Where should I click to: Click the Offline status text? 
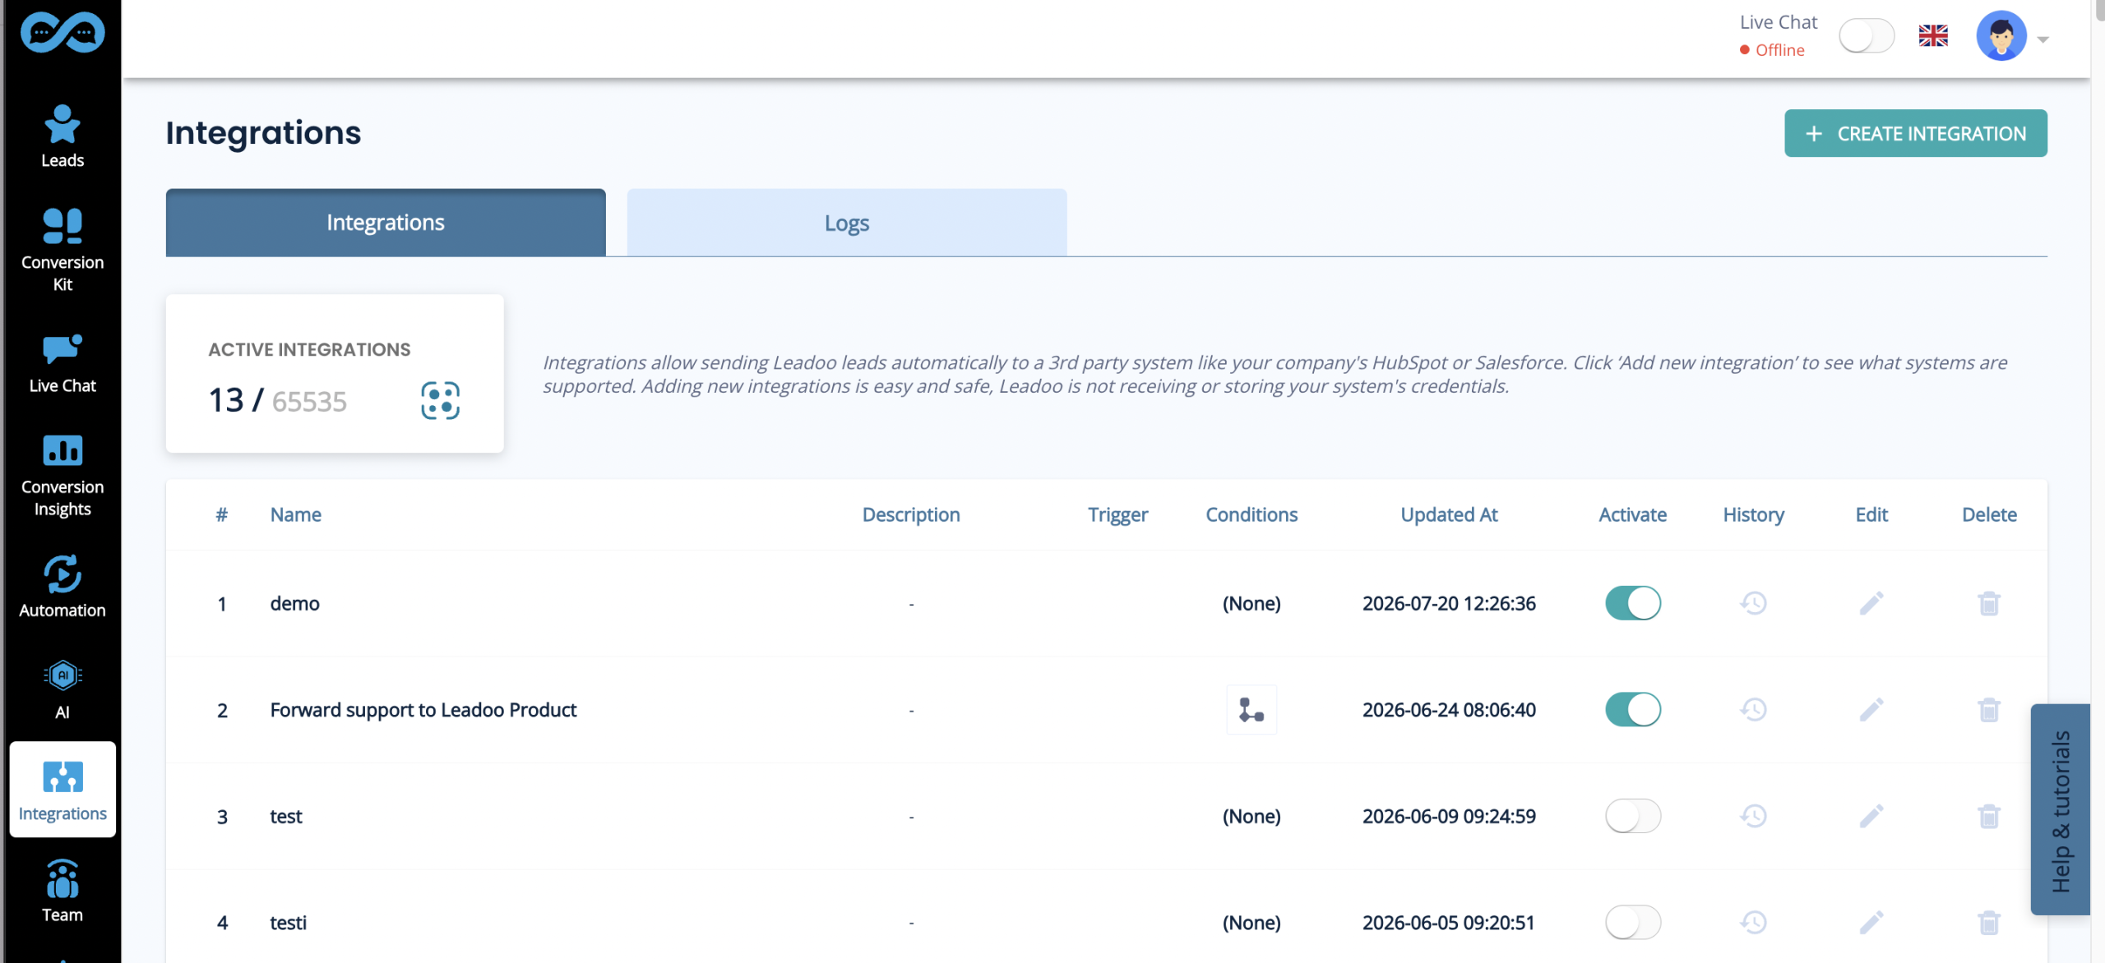[1779, 50]
